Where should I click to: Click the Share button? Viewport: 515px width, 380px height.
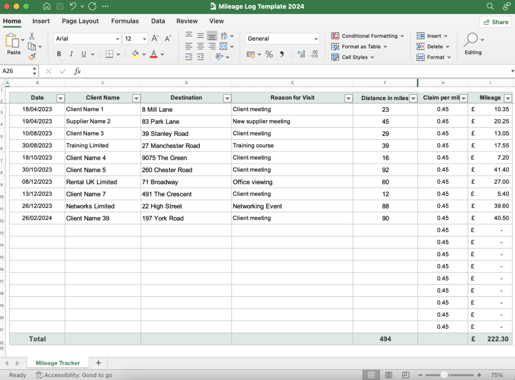(x=495, y=22)
